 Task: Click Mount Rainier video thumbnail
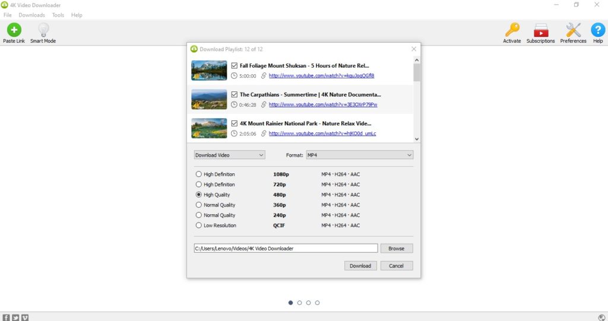tap(209, 128)
